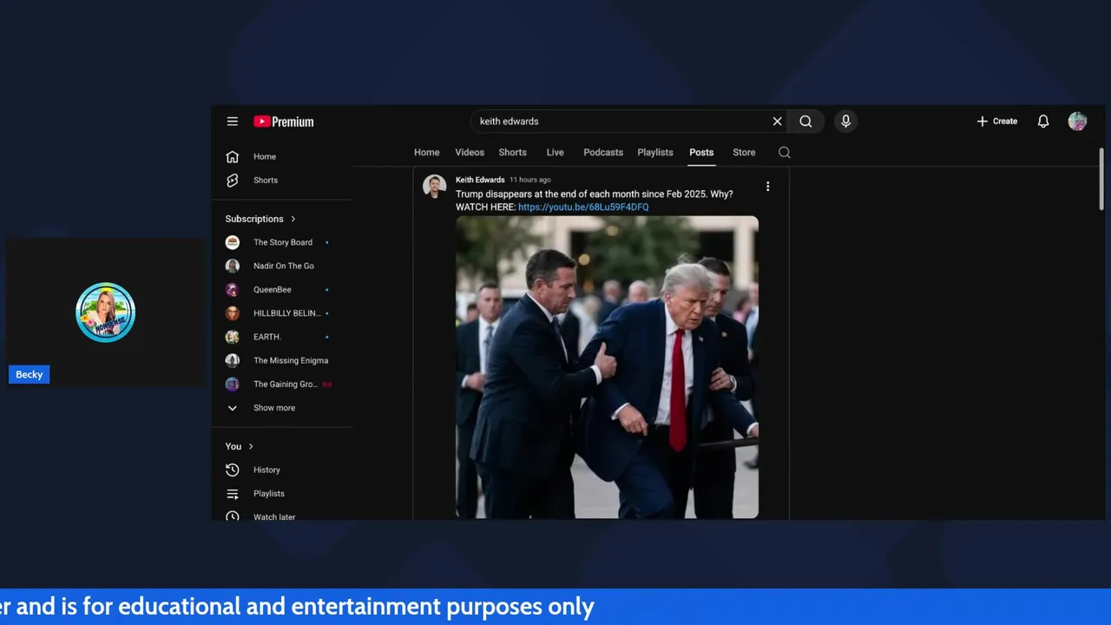Image resolution: width=1111 pixels, height=625 pixels.
Task: Switch to channel Home tab
Action: click(426, 152)
